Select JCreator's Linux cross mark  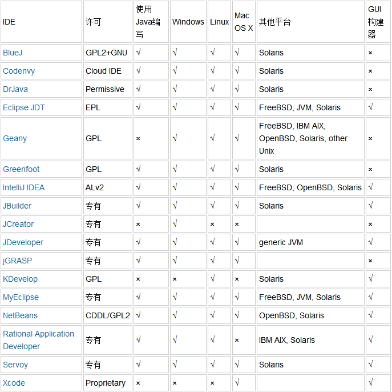point(212,224)
